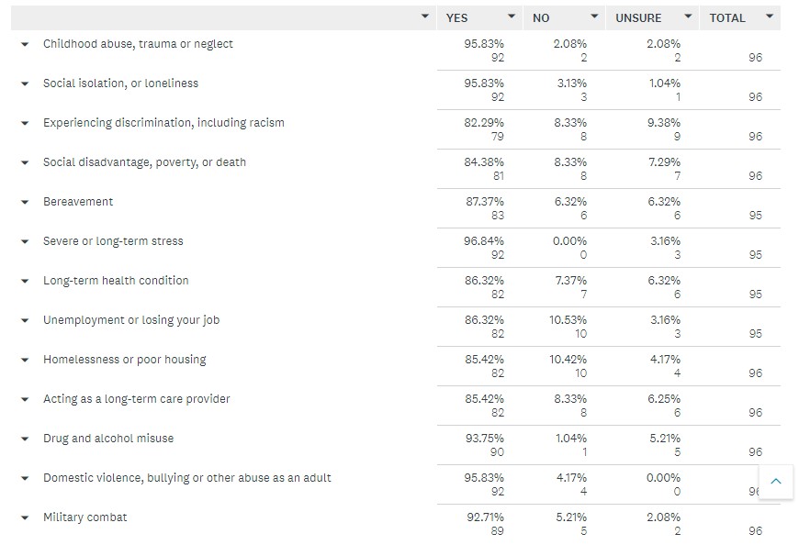The width and height of the screenshot is (799, 545).
Task: Expand the Social isolation, or loneliness row
Action: point(24,83)
